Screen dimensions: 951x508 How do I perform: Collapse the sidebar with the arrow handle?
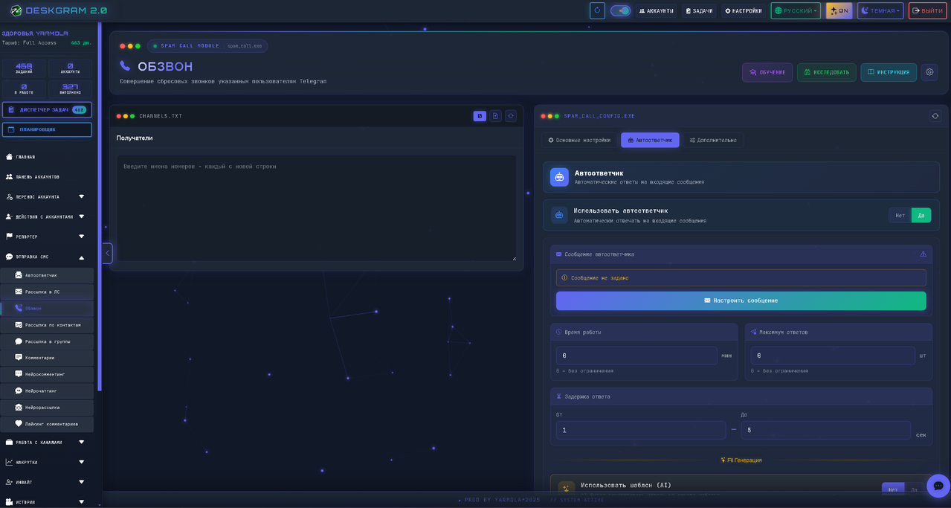tap(107, 253)
